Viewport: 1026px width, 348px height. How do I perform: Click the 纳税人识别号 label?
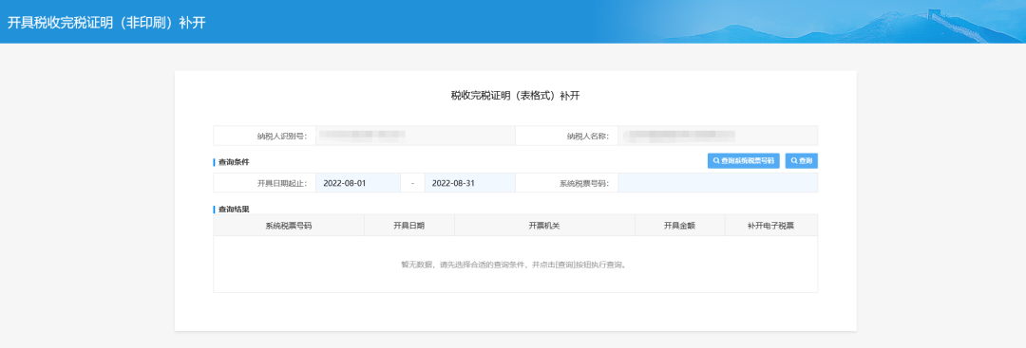(x=282, y=137)
